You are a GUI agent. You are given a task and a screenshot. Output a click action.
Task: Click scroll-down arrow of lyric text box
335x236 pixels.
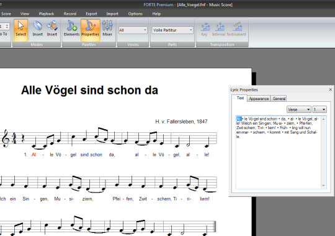[323, 186]
